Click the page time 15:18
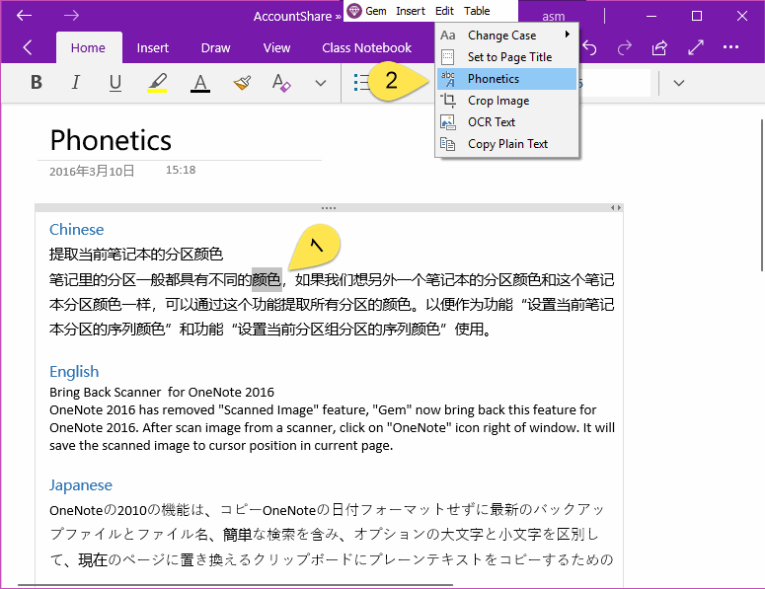 pos(181,170)
